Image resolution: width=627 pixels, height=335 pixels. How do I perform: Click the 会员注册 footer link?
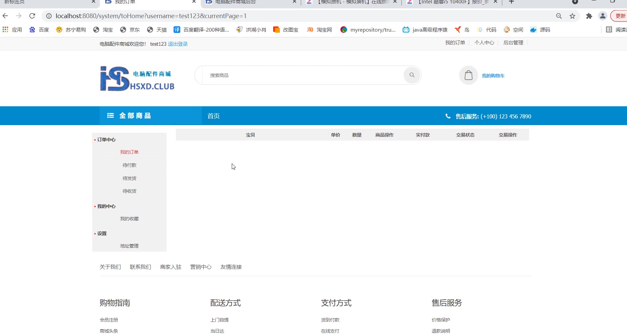click(x=109, y=320)
